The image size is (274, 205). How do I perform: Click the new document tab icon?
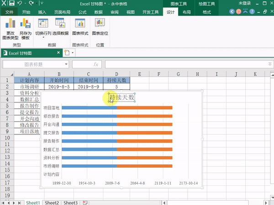tap(67, 53)
